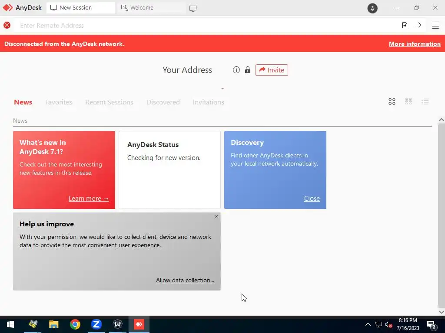Switch to large tiles view
The width and height of the screenshot is (445, 333).
click(392, 101)
